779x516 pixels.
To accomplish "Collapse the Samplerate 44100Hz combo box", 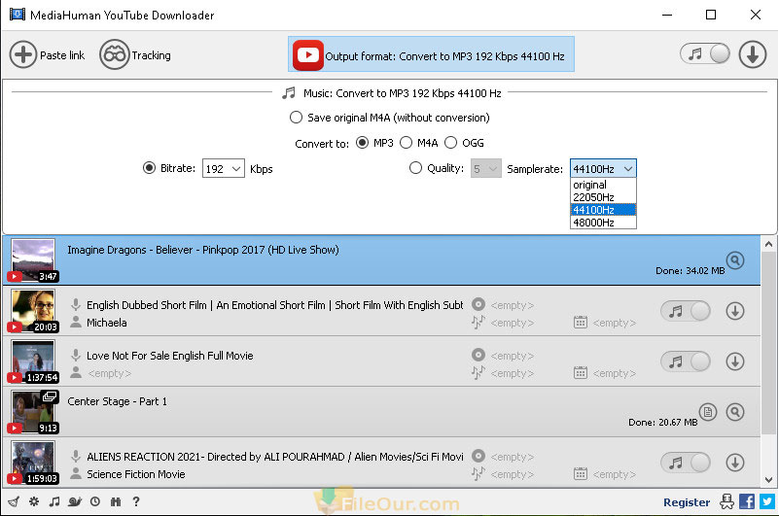I will coord(603,169).
